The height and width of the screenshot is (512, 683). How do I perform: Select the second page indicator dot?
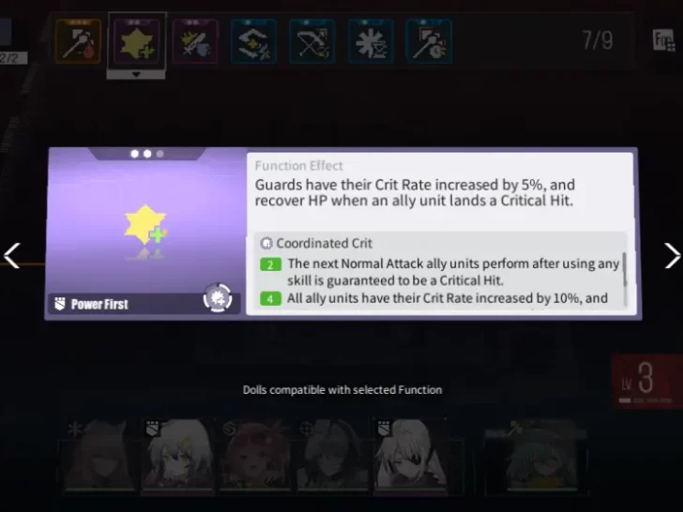[147, 154]
